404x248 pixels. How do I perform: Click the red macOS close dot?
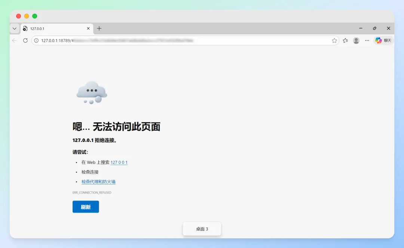click(x=19, y=16)
